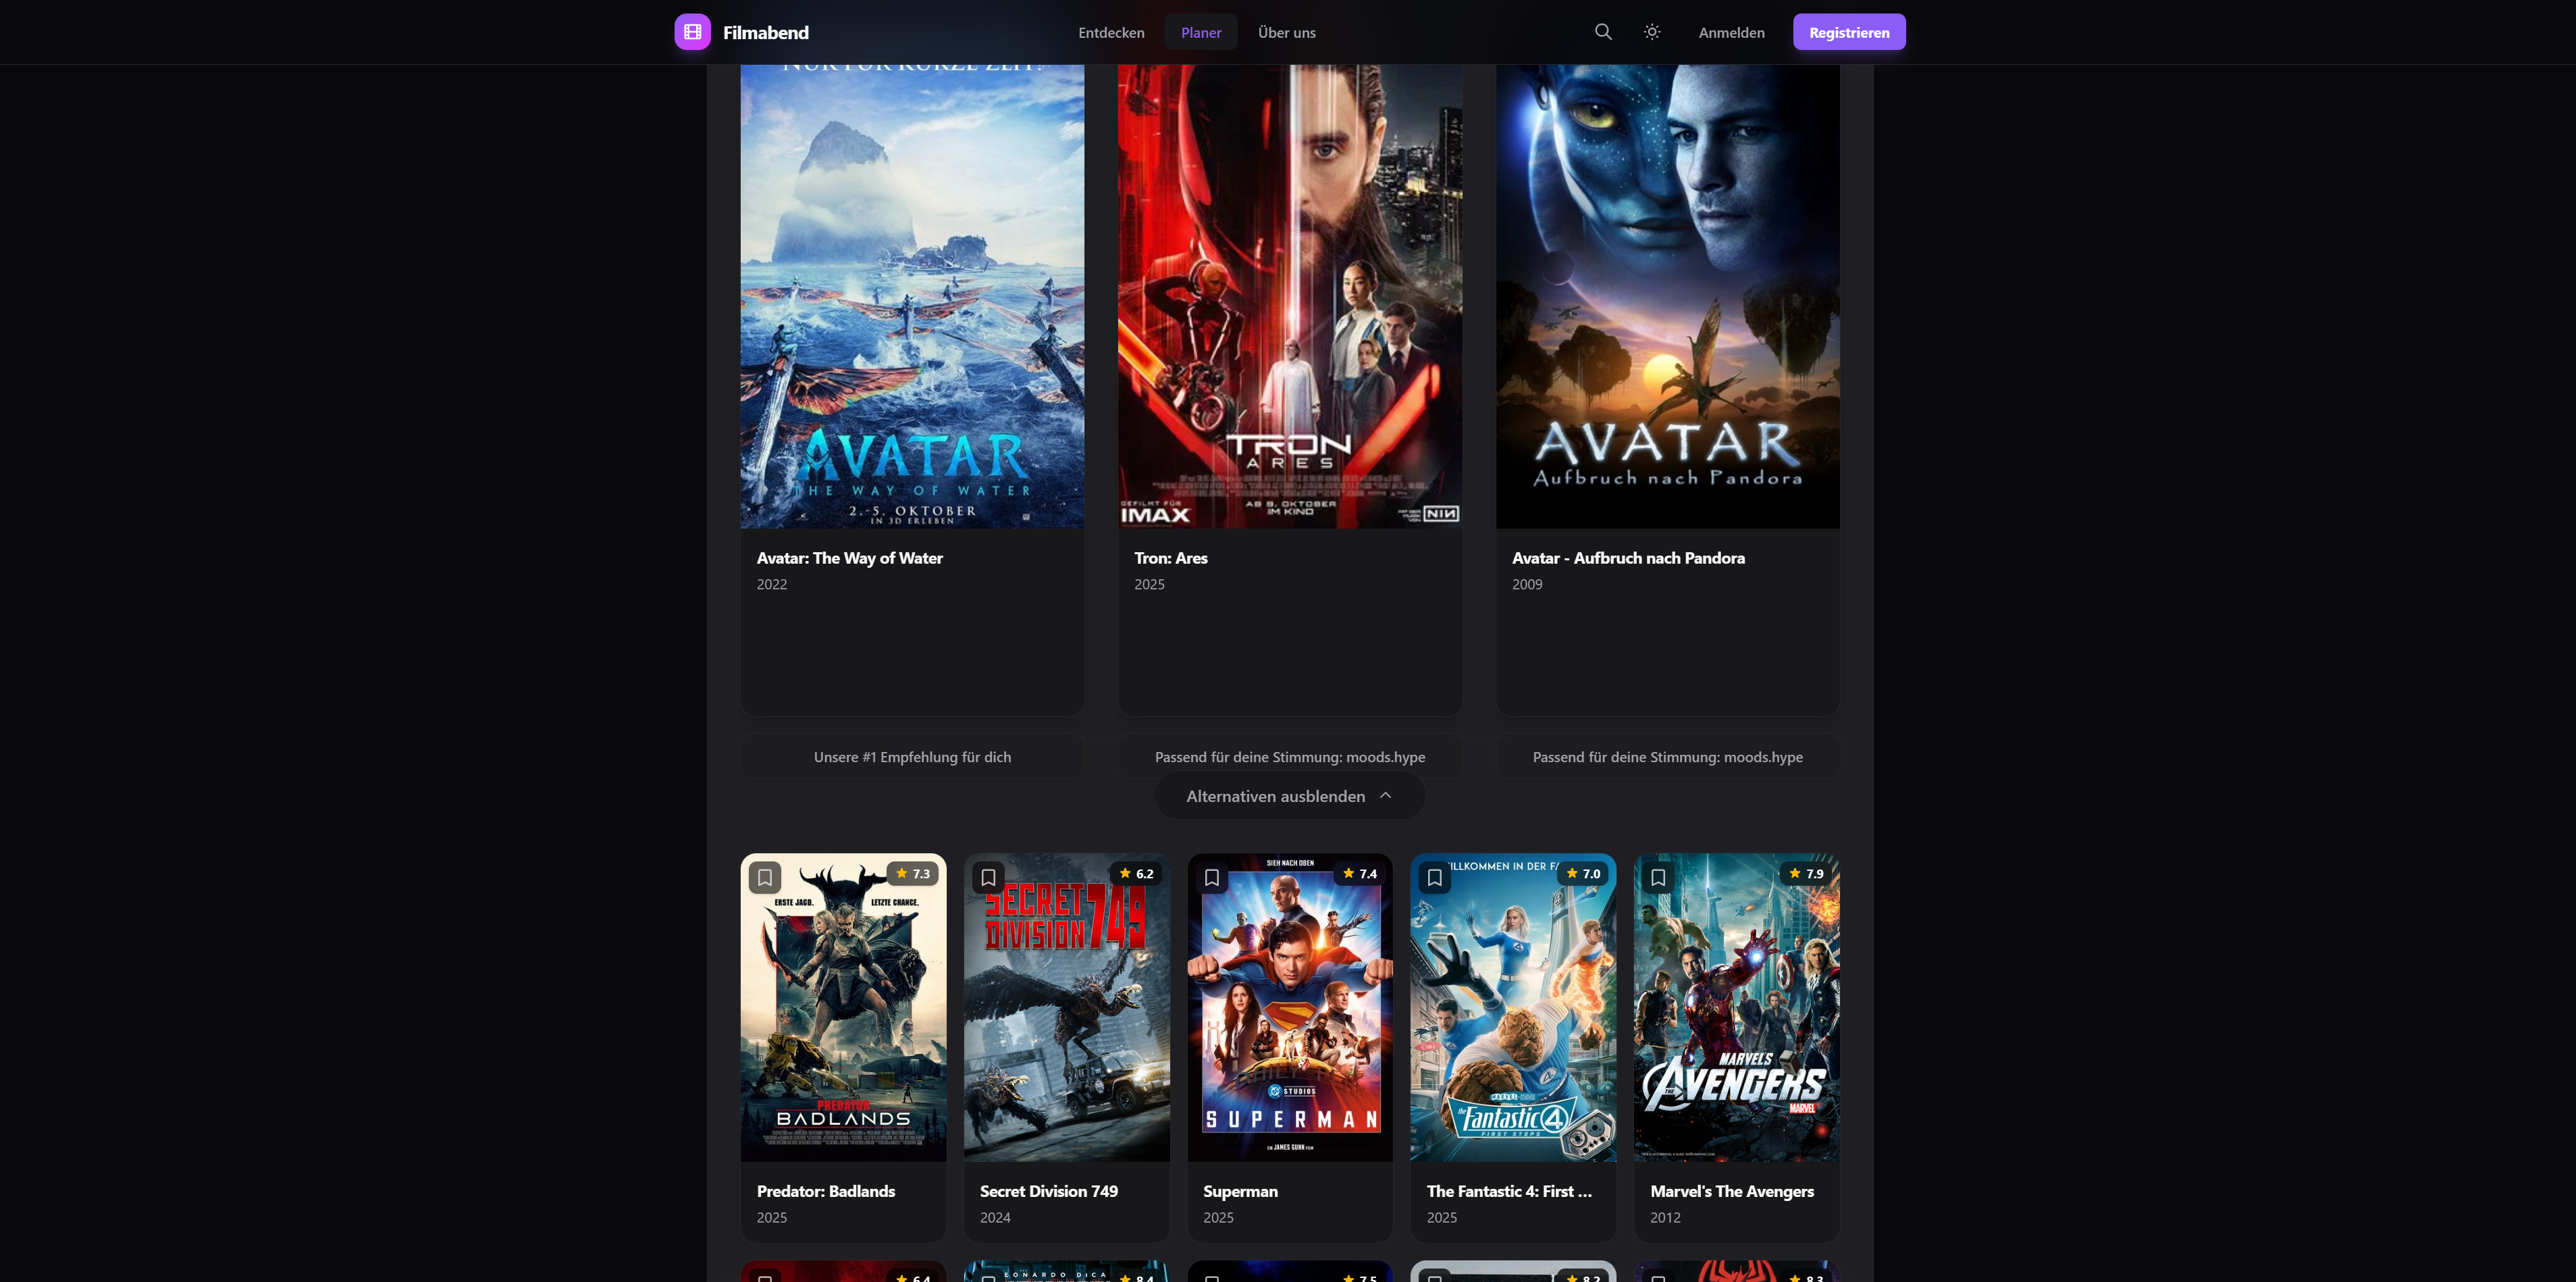Open the Planer tab

1201,32
